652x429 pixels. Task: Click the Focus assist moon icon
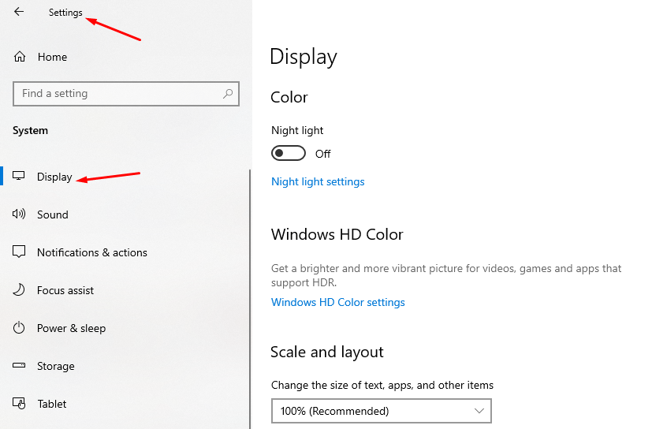coord(20,290)
